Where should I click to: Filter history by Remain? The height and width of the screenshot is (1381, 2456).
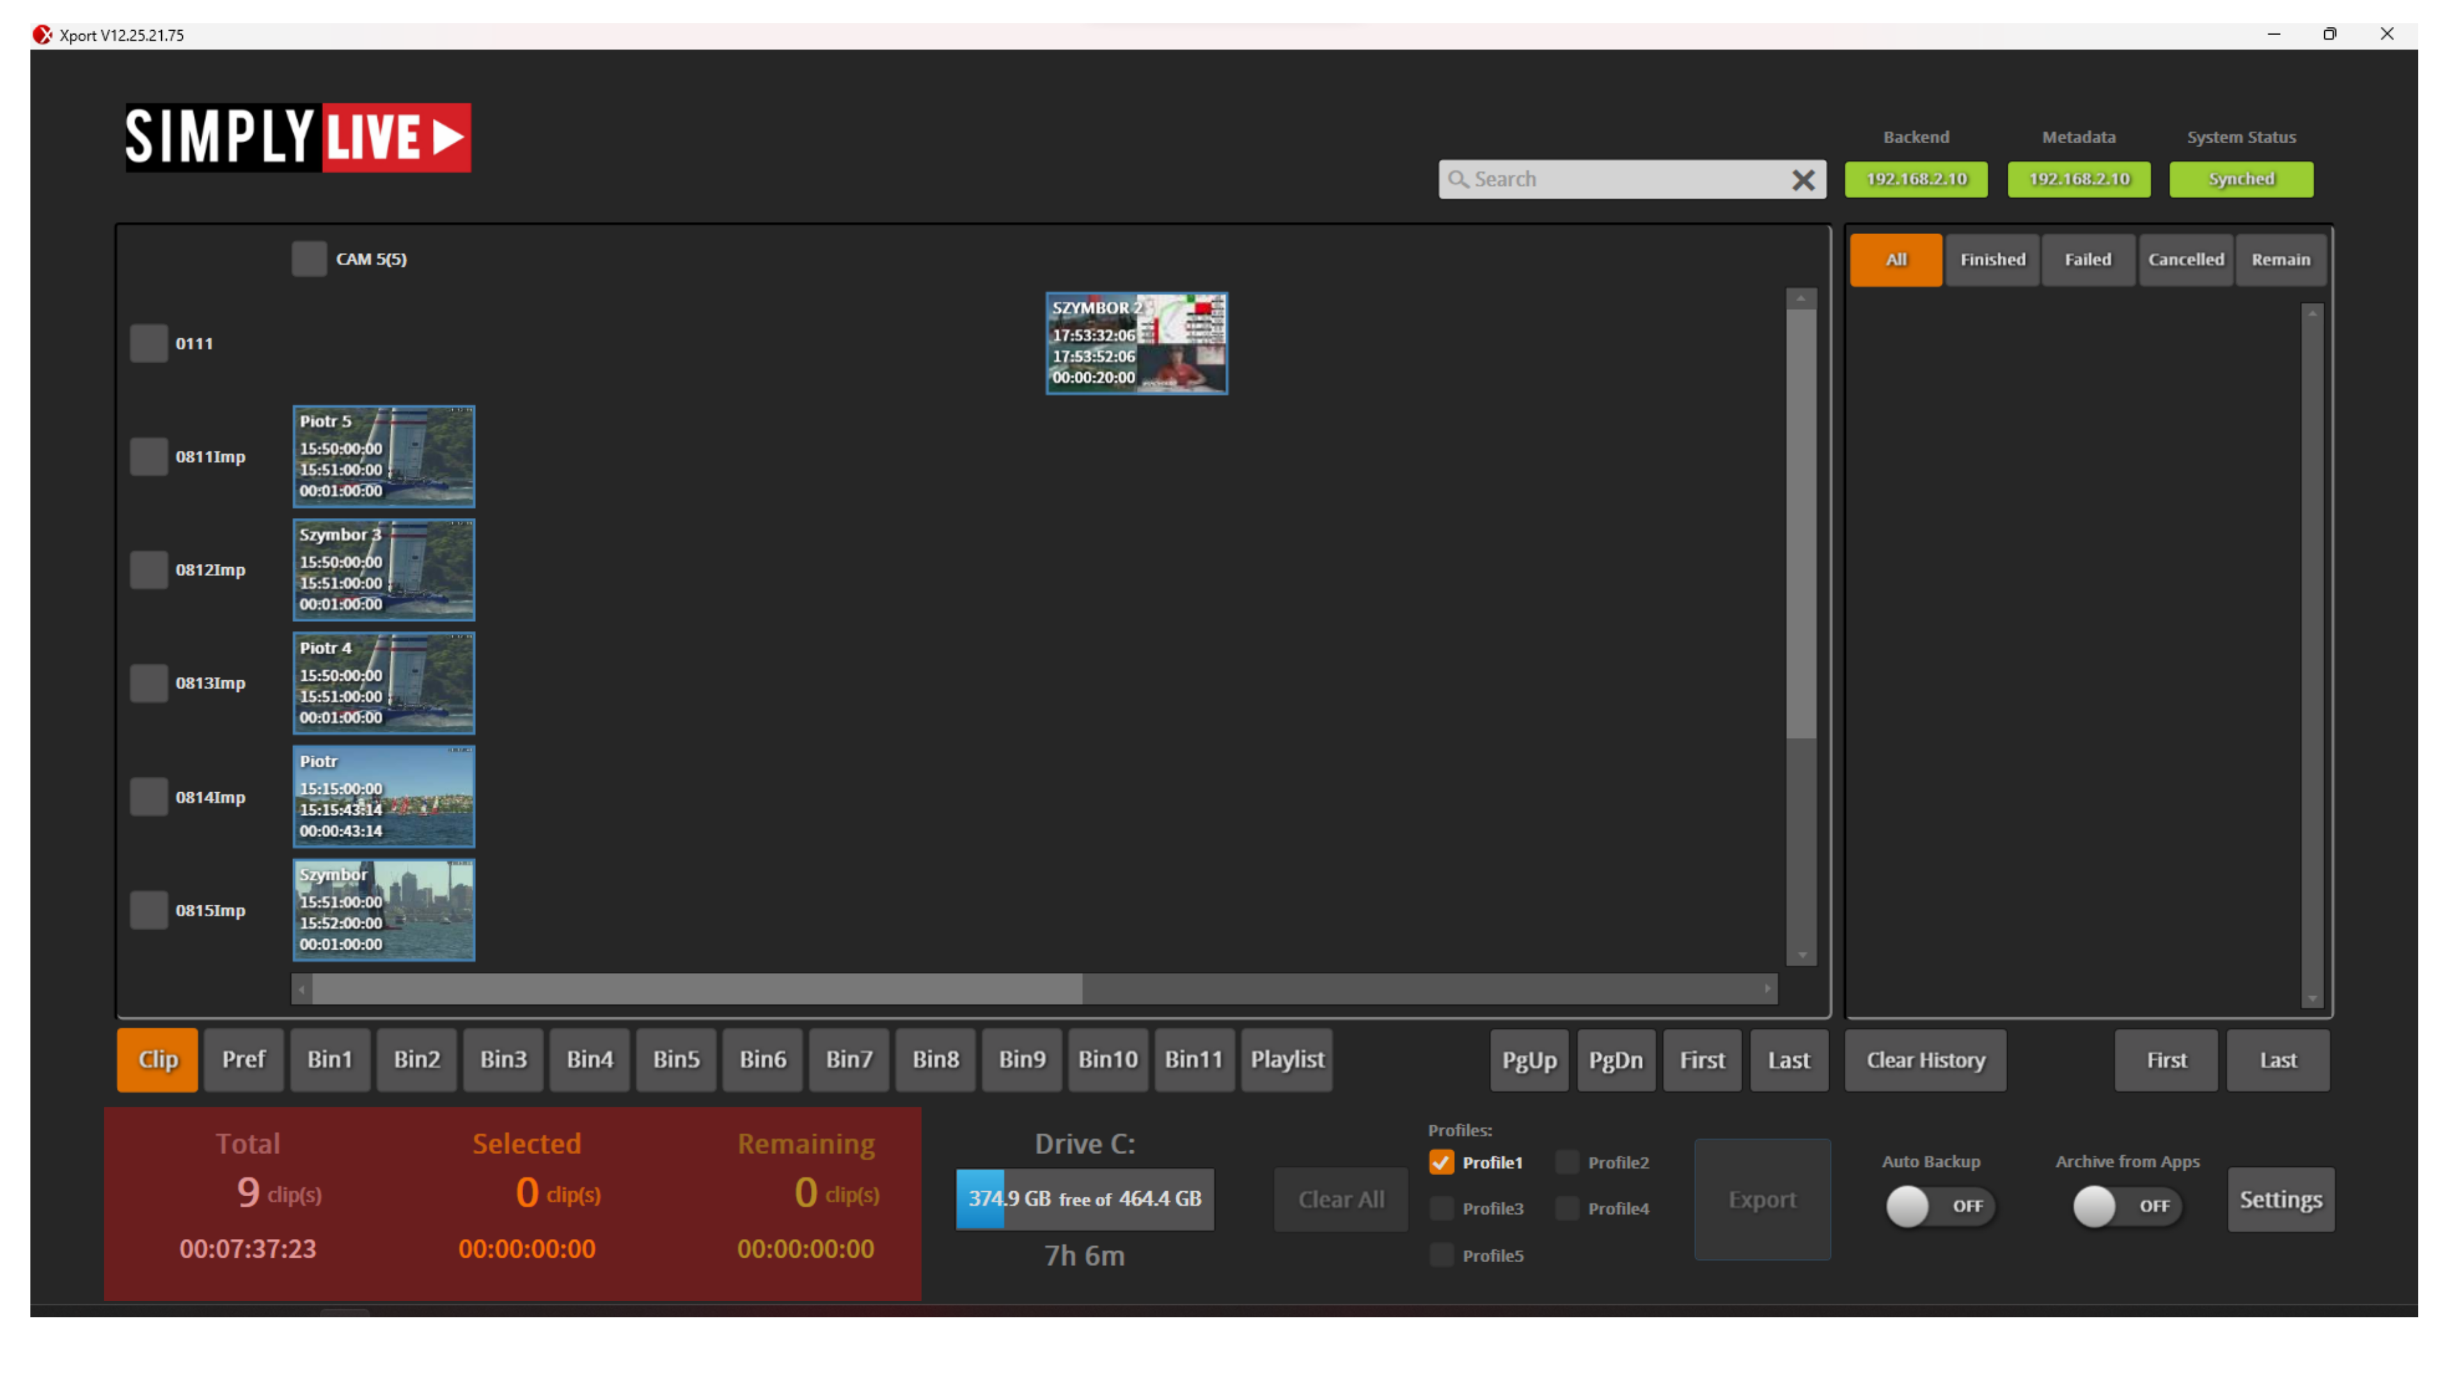(x=2281, y=259)
